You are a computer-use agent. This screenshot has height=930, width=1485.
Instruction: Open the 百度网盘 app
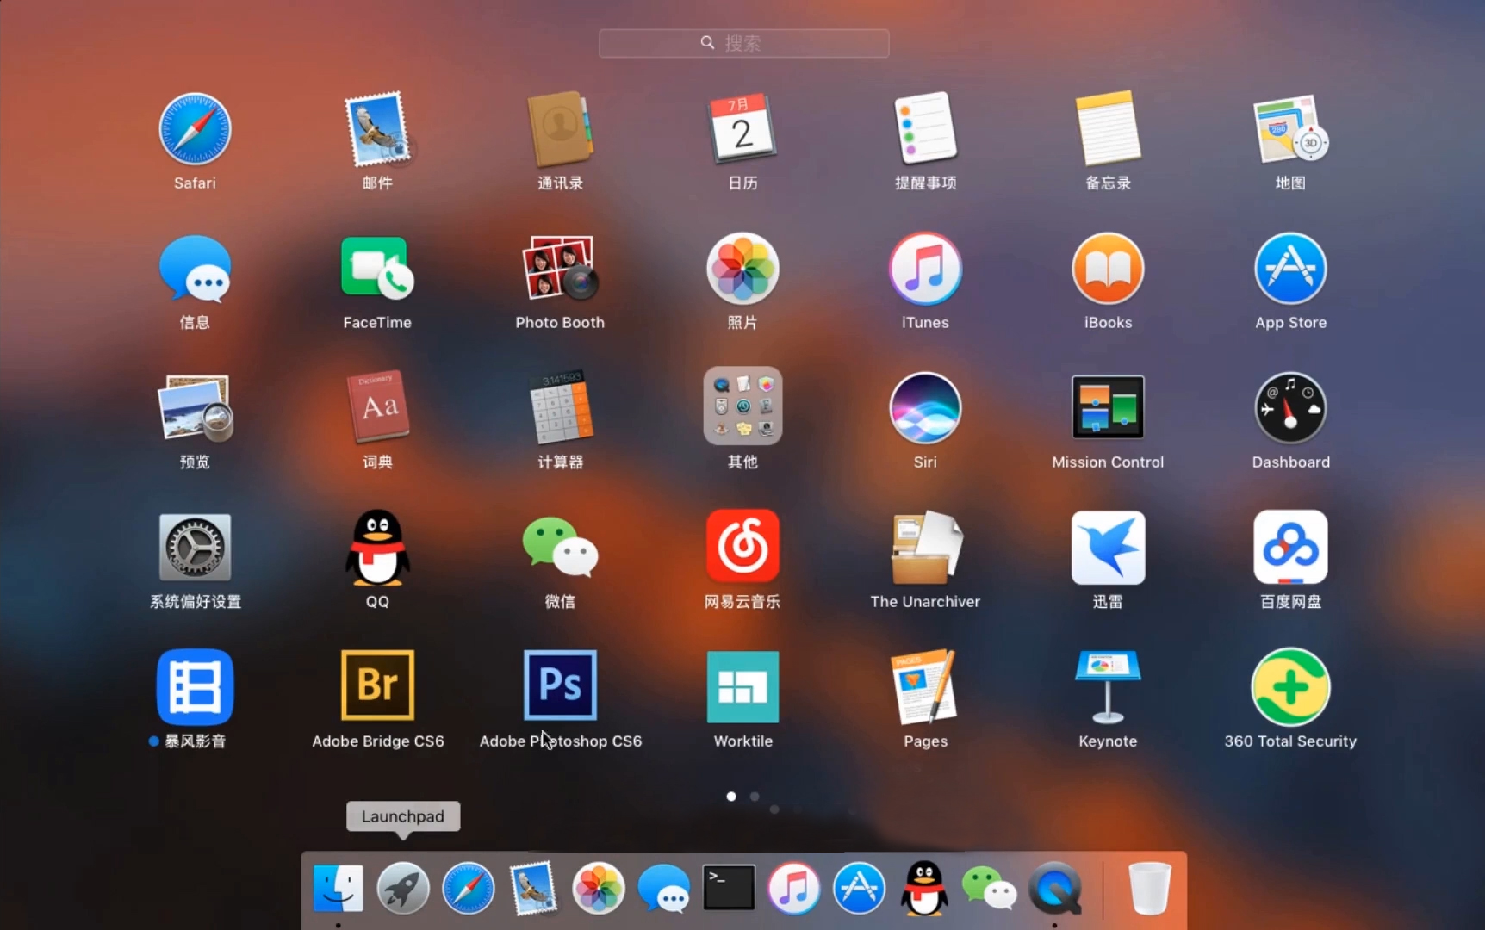1291,548
